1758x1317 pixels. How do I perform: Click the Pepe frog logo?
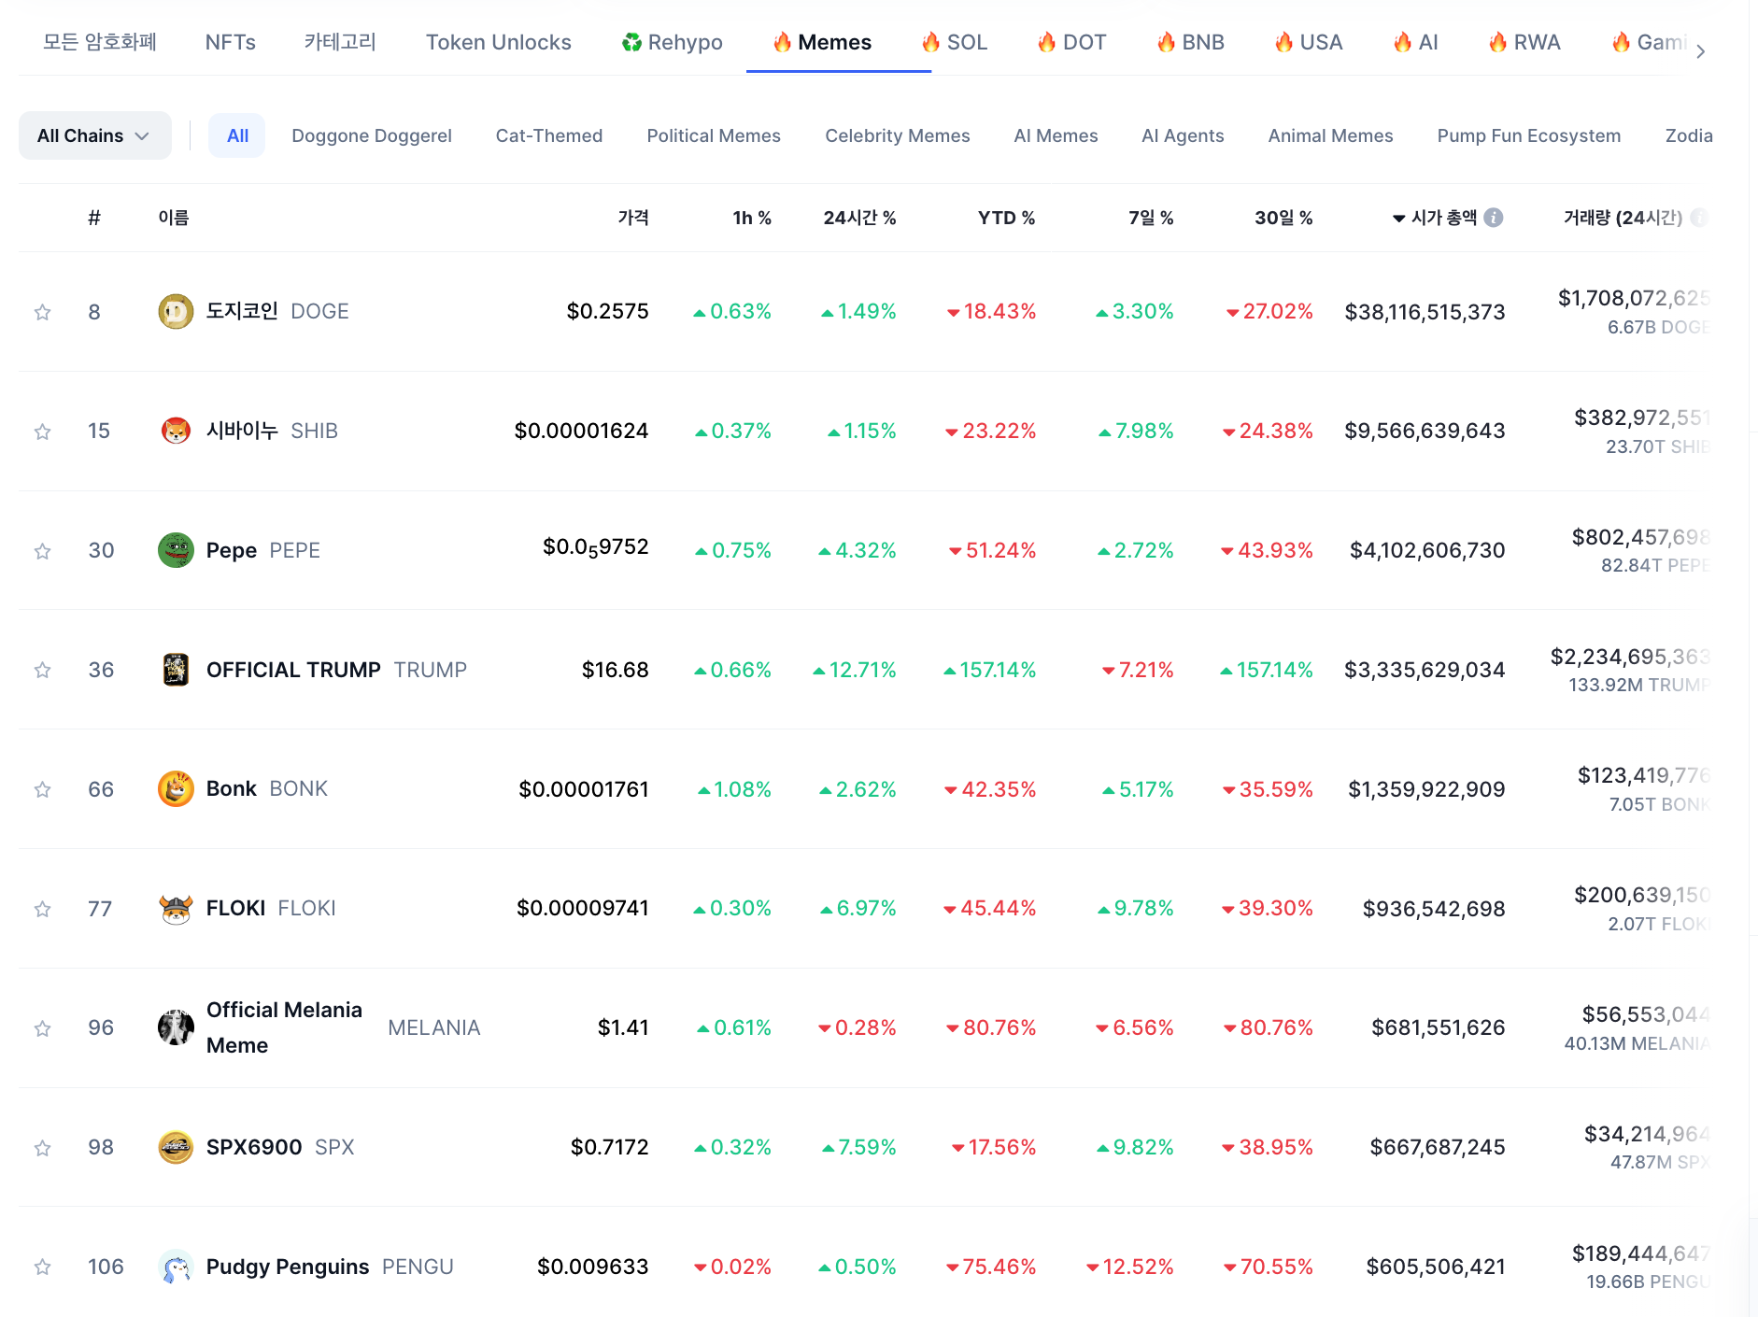(x=176, y=550)
